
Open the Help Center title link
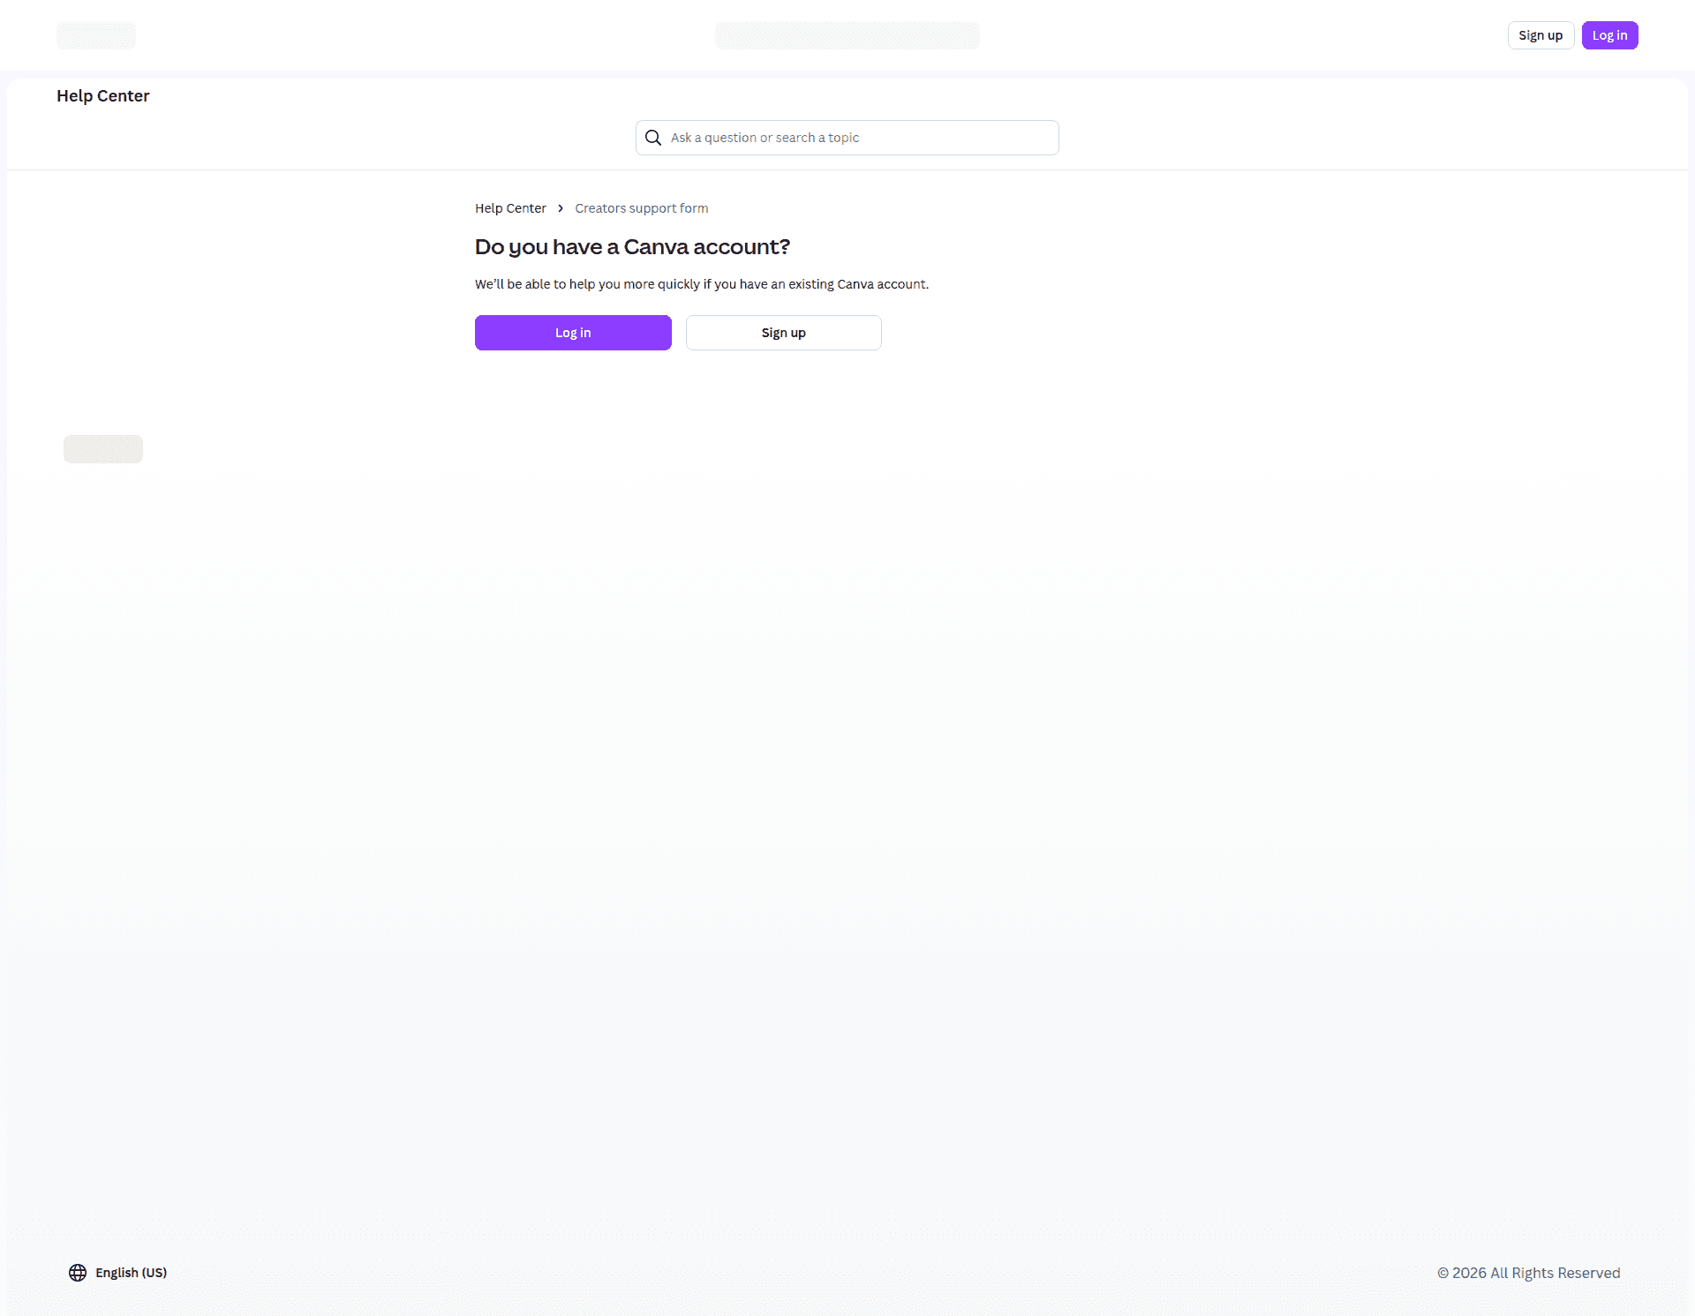pyautogui.click(x=103, y=95)
